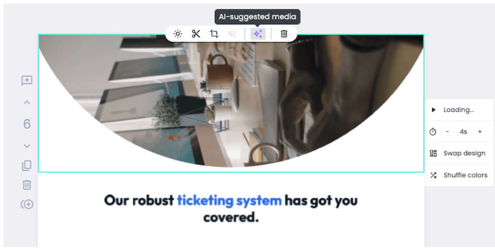
Task: Add a comment to the scene
Action: pos(27,81)
